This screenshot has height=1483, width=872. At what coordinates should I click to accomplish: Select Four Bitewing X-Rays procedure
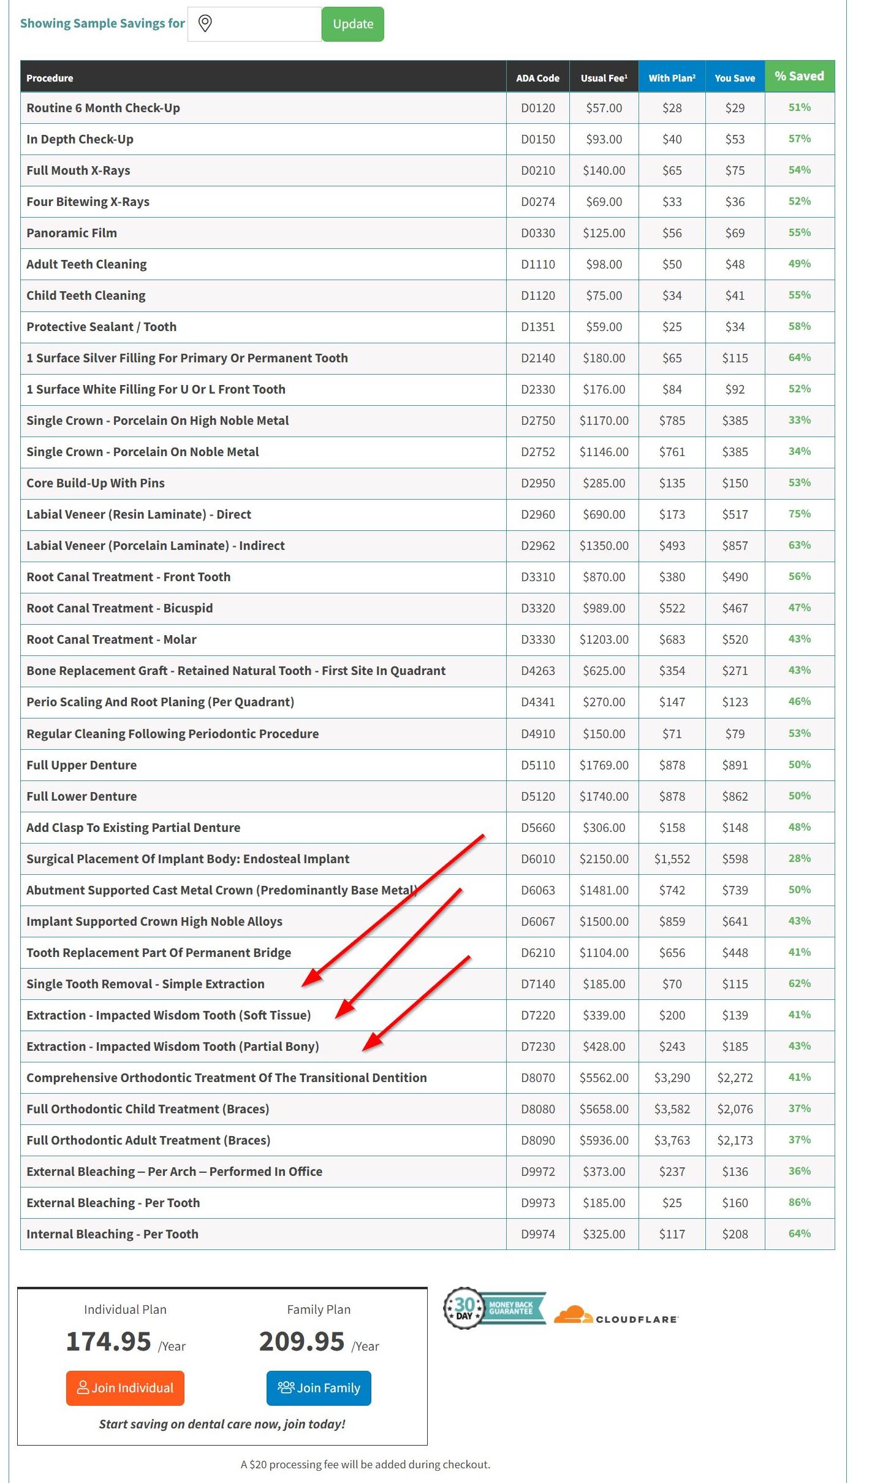click(x=88, y=202)
